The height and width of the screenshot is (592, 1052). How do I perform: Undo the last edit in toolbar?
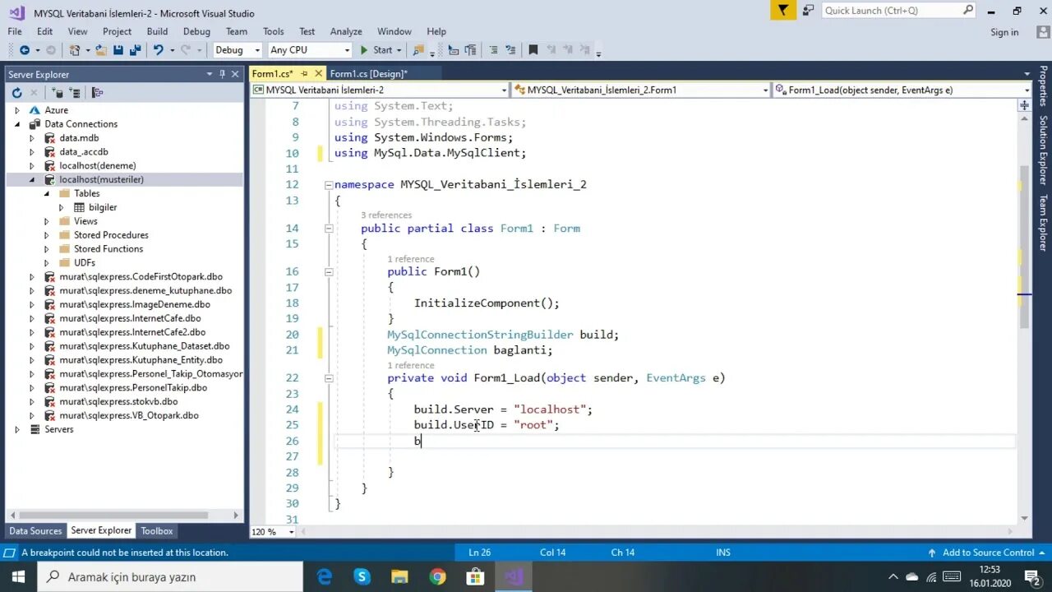click(158, 50)
